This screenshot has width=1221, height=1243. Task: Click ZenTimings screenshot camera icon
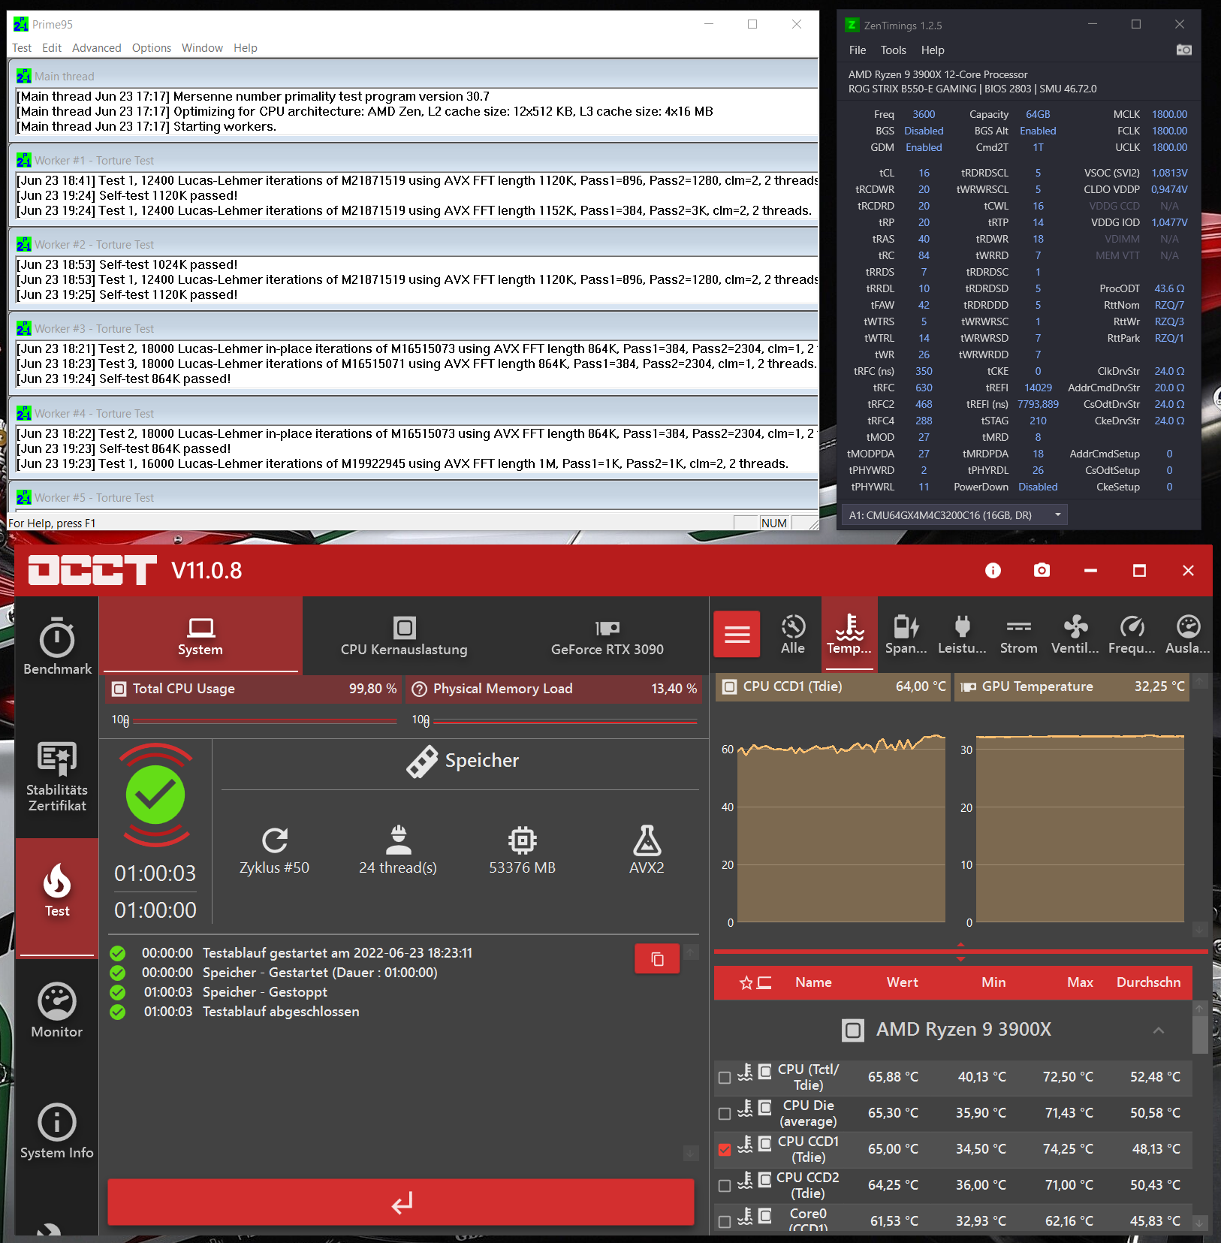(x=1183, y=50)
